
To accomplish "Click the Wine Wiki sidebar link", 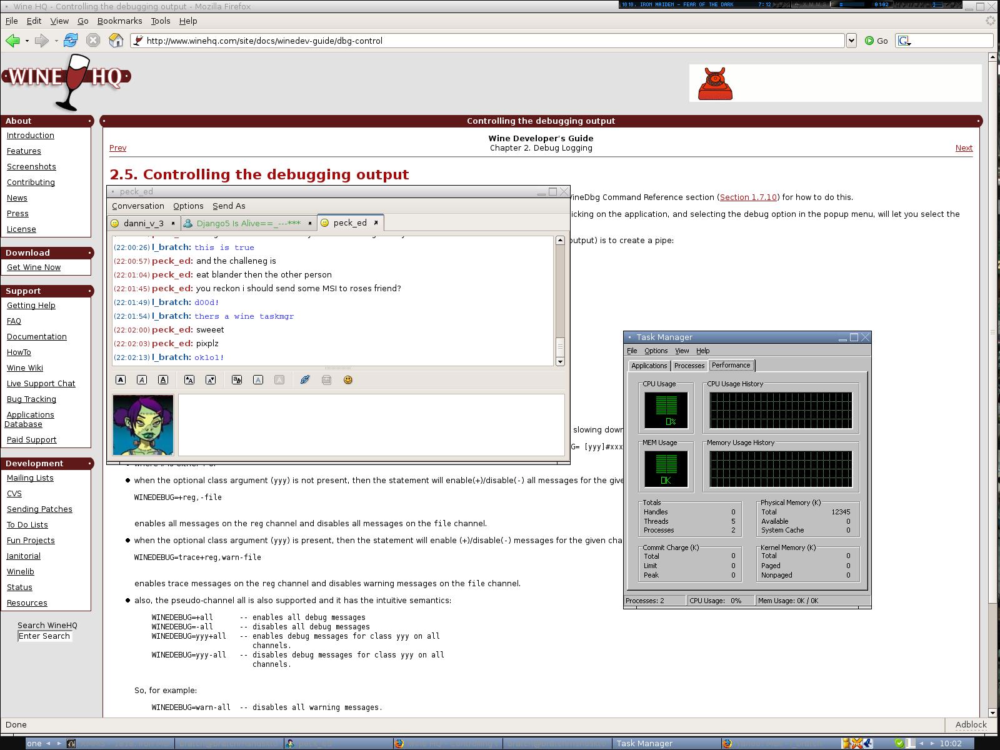I will coord(25,367).
